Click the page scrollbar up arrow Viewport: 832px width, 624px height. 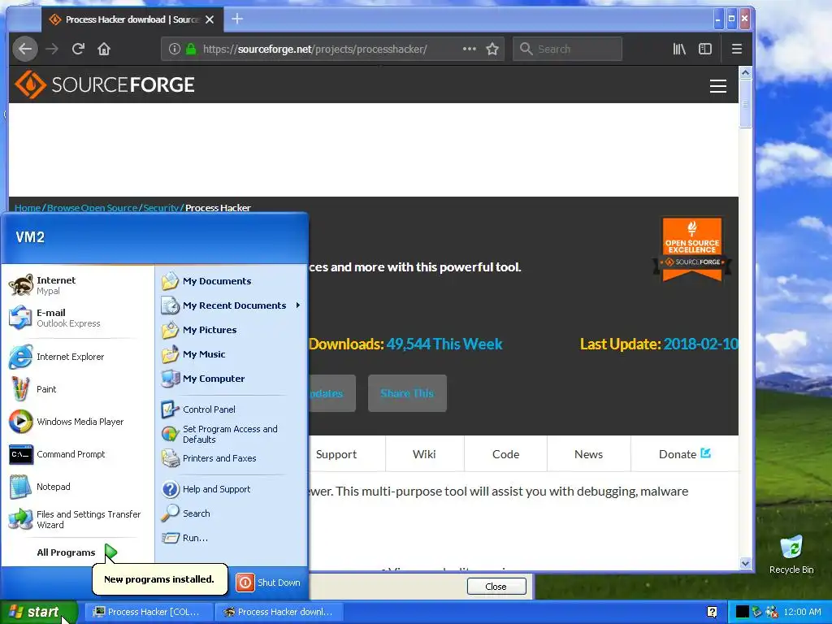tap(746, 72)
